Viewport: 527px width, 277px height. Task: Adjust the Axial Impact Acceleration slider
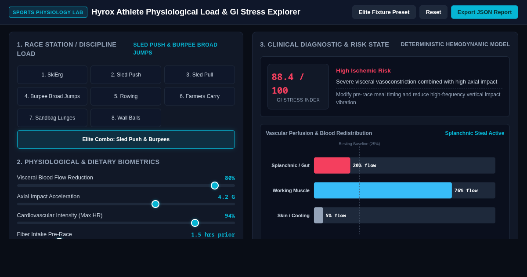click(126, 204)
